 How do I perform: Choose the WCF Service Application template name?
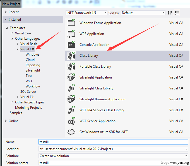point(97,121)
